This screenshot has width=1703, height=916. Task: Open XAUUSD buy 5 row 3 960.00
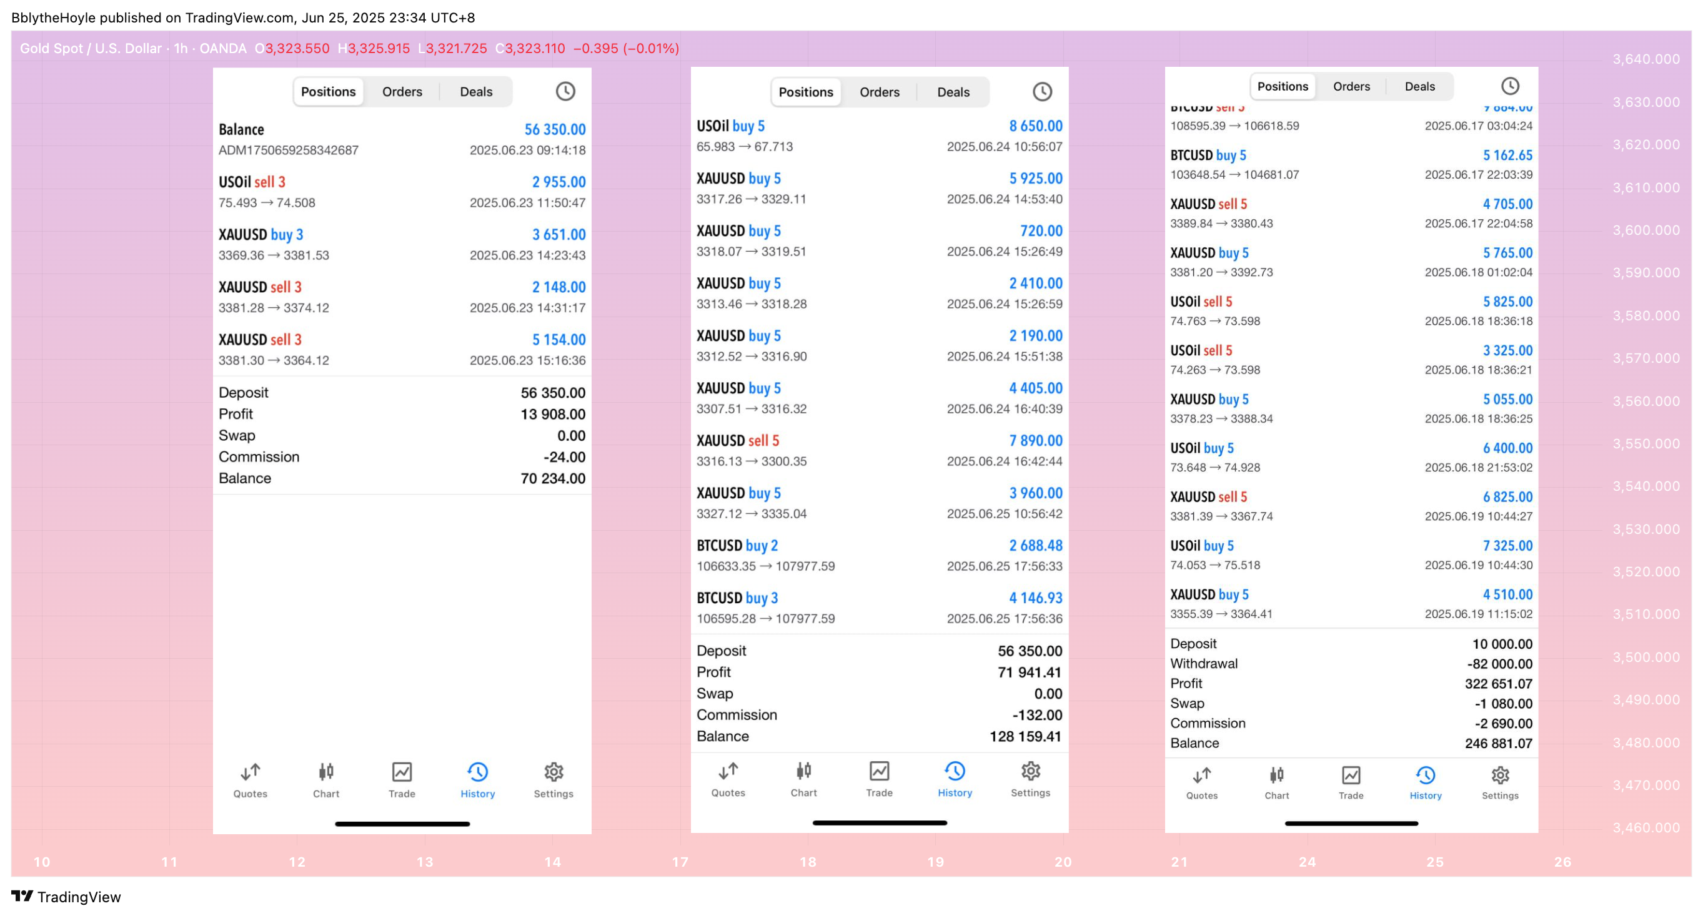[879, 503]
